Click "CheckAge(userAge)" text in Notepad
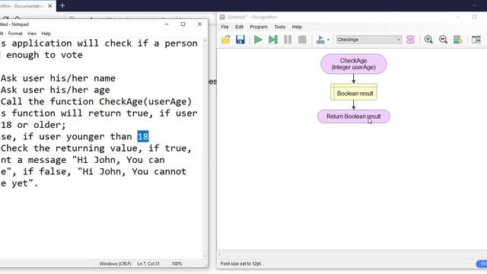This screenshot has height=274, width=487. tap(145, 101)
